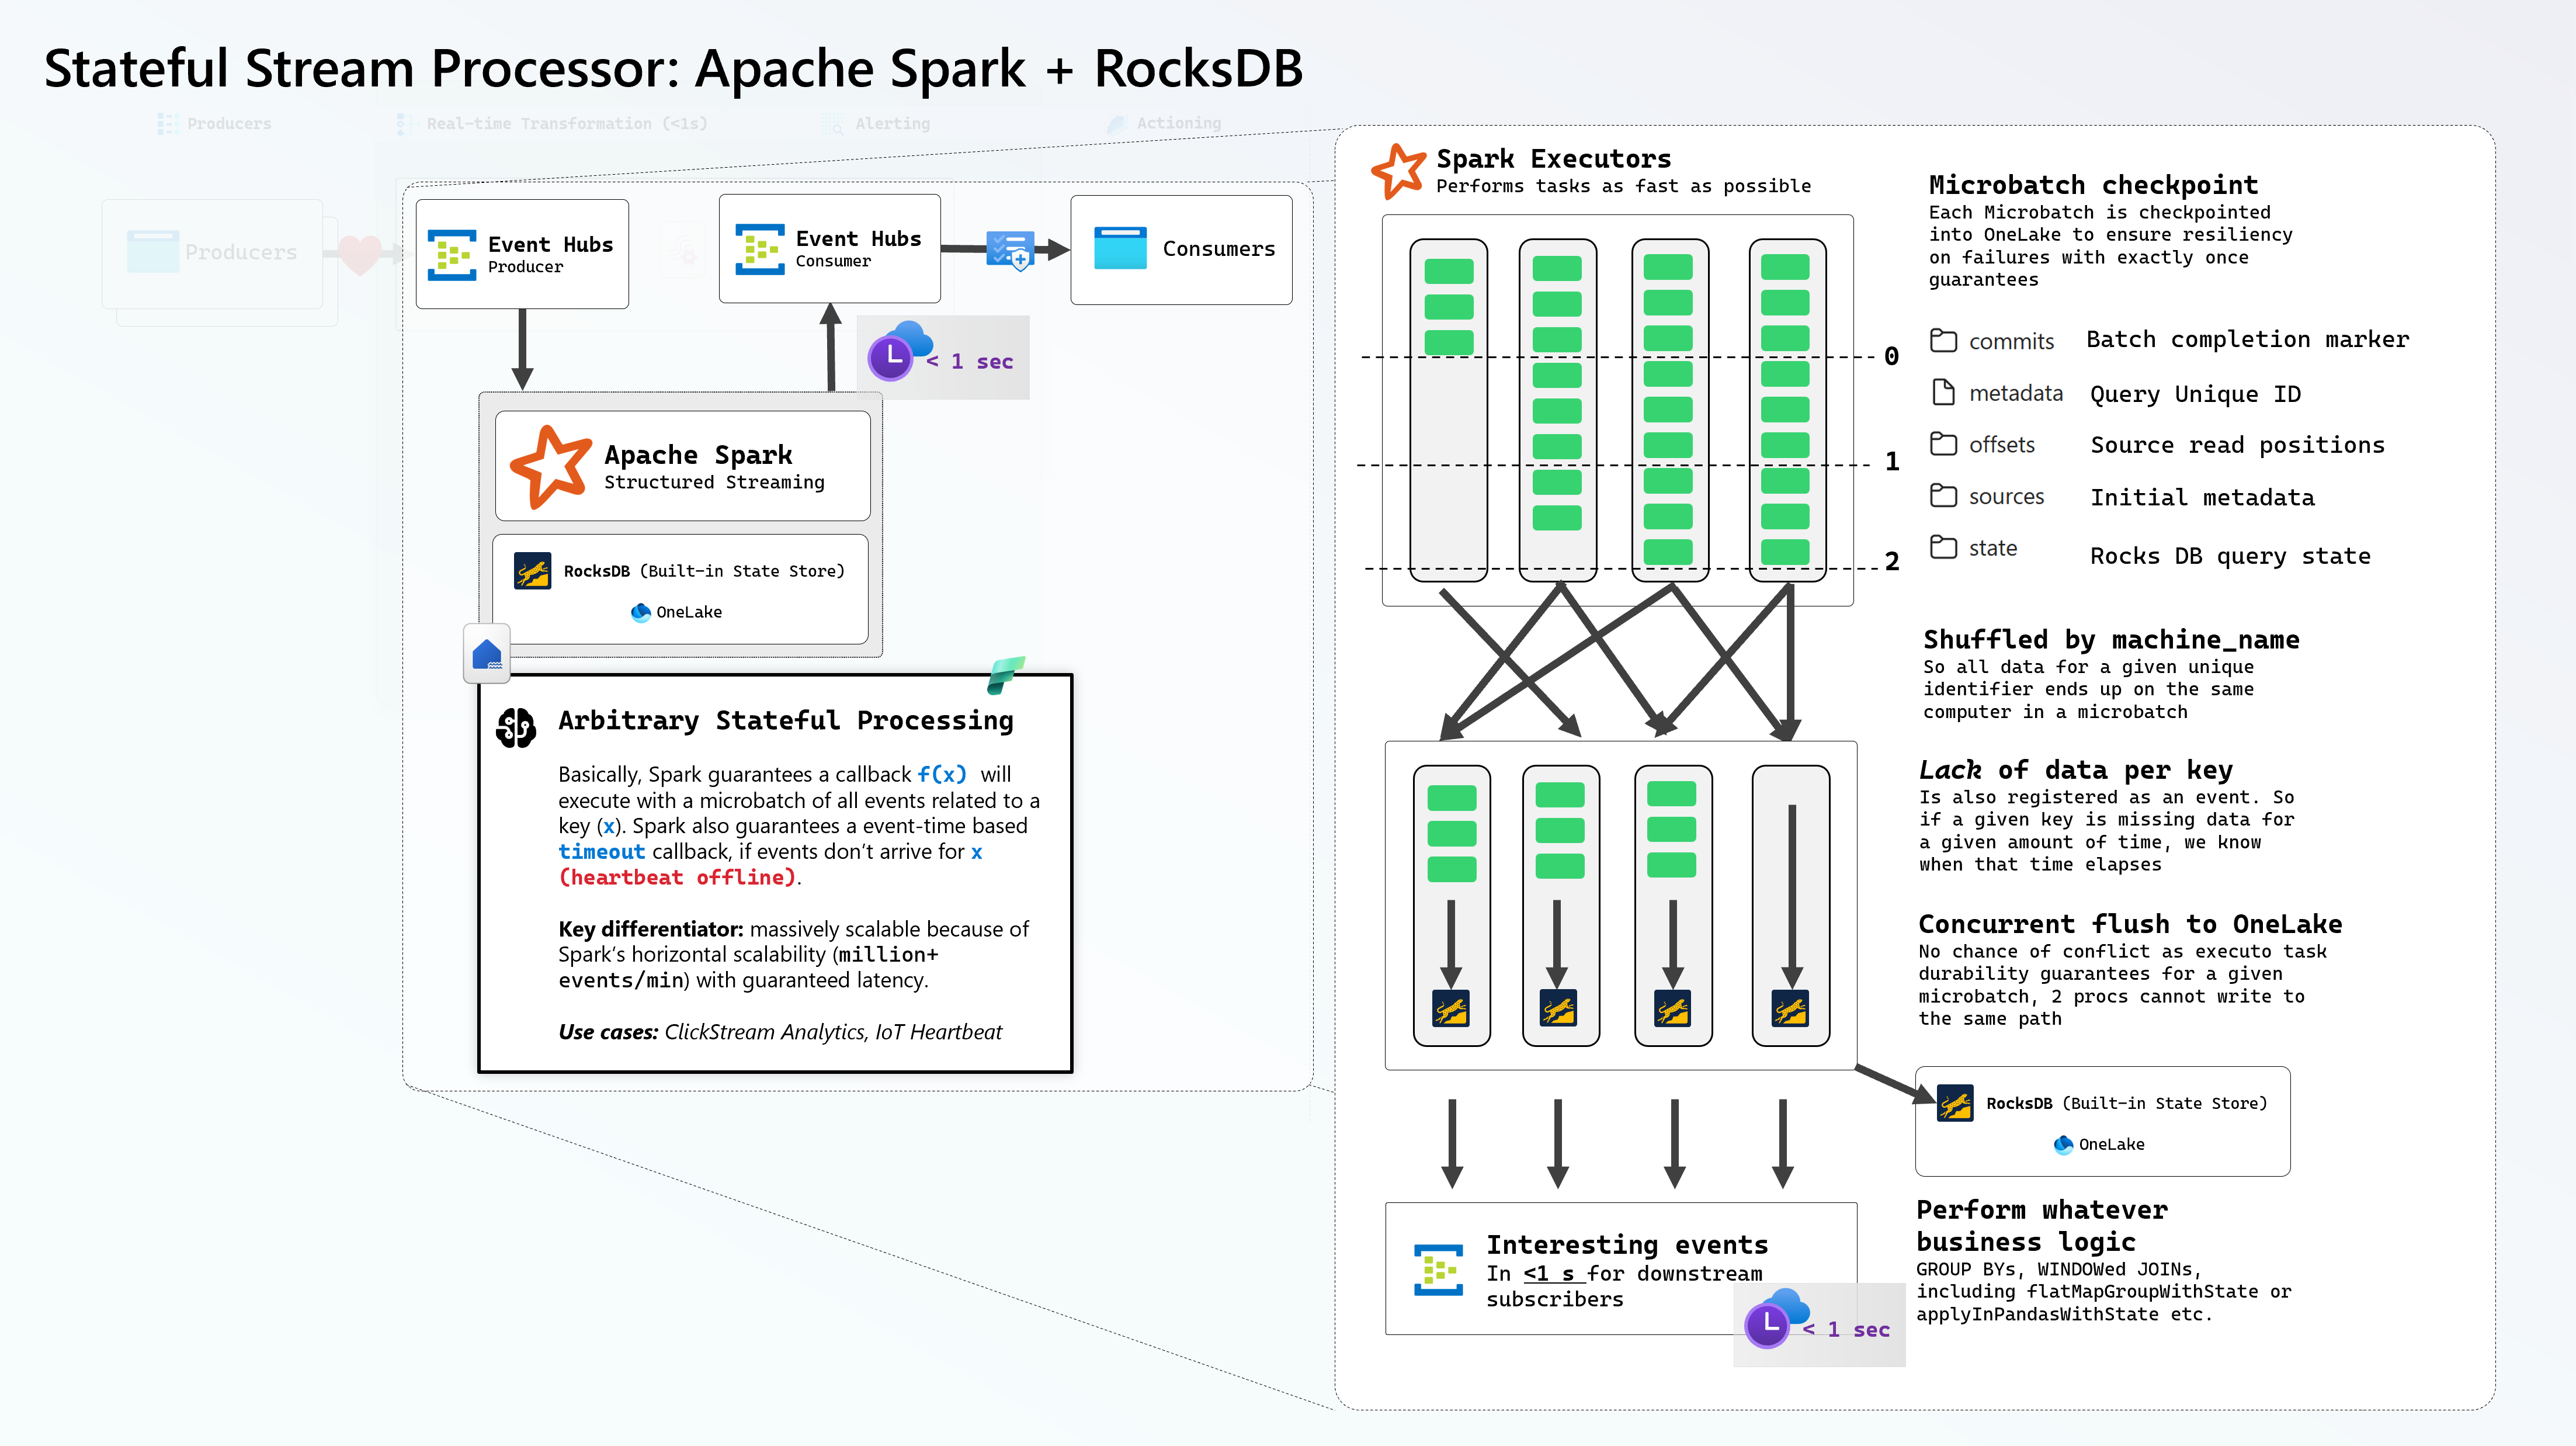Click the brain icon beside Arbitrary Stateful Processing

point(516,727)
